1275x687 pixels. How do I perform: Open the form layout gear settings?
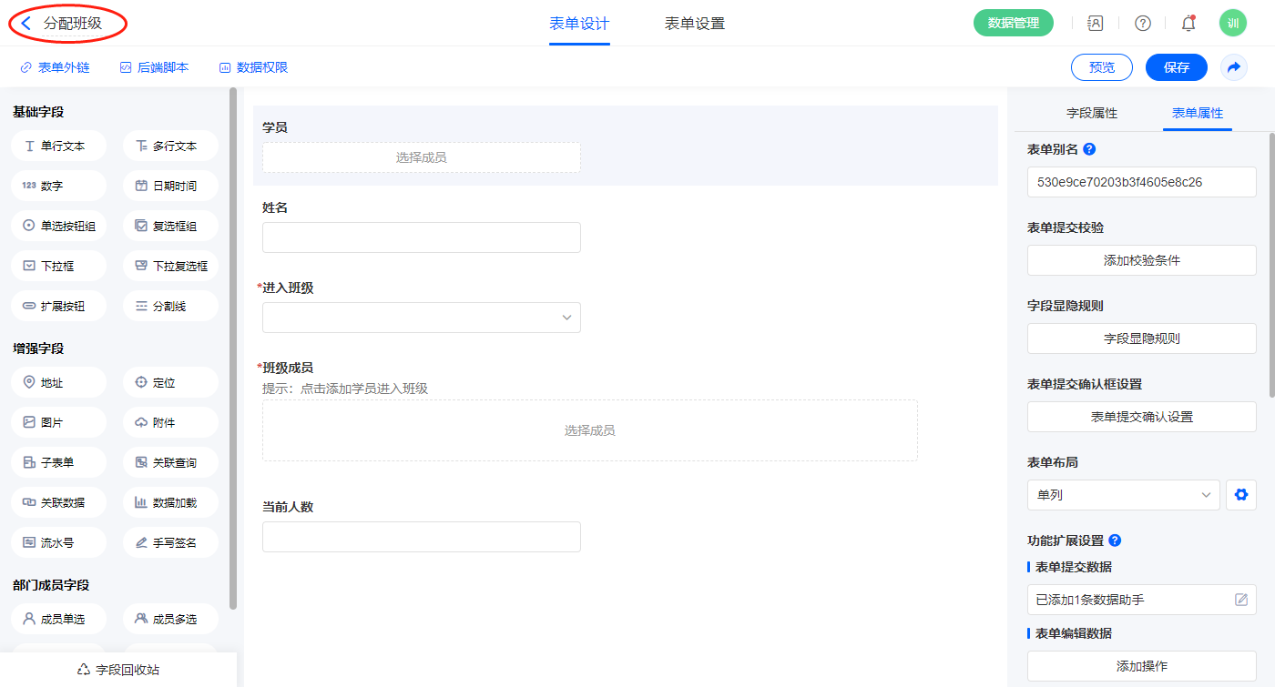(1239, 495)
